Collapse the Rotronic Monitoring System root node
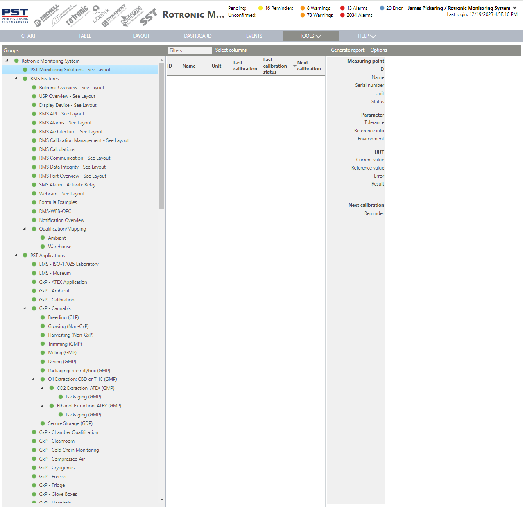This screenshot has width=523, height=509. click(7, 61)
